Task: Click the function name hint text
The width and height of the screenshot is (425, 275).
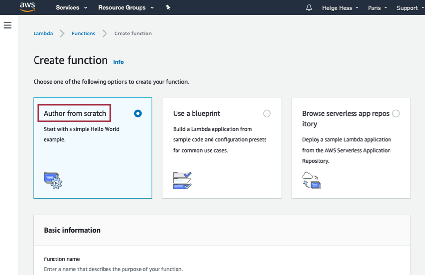Action: click(113, 269)
